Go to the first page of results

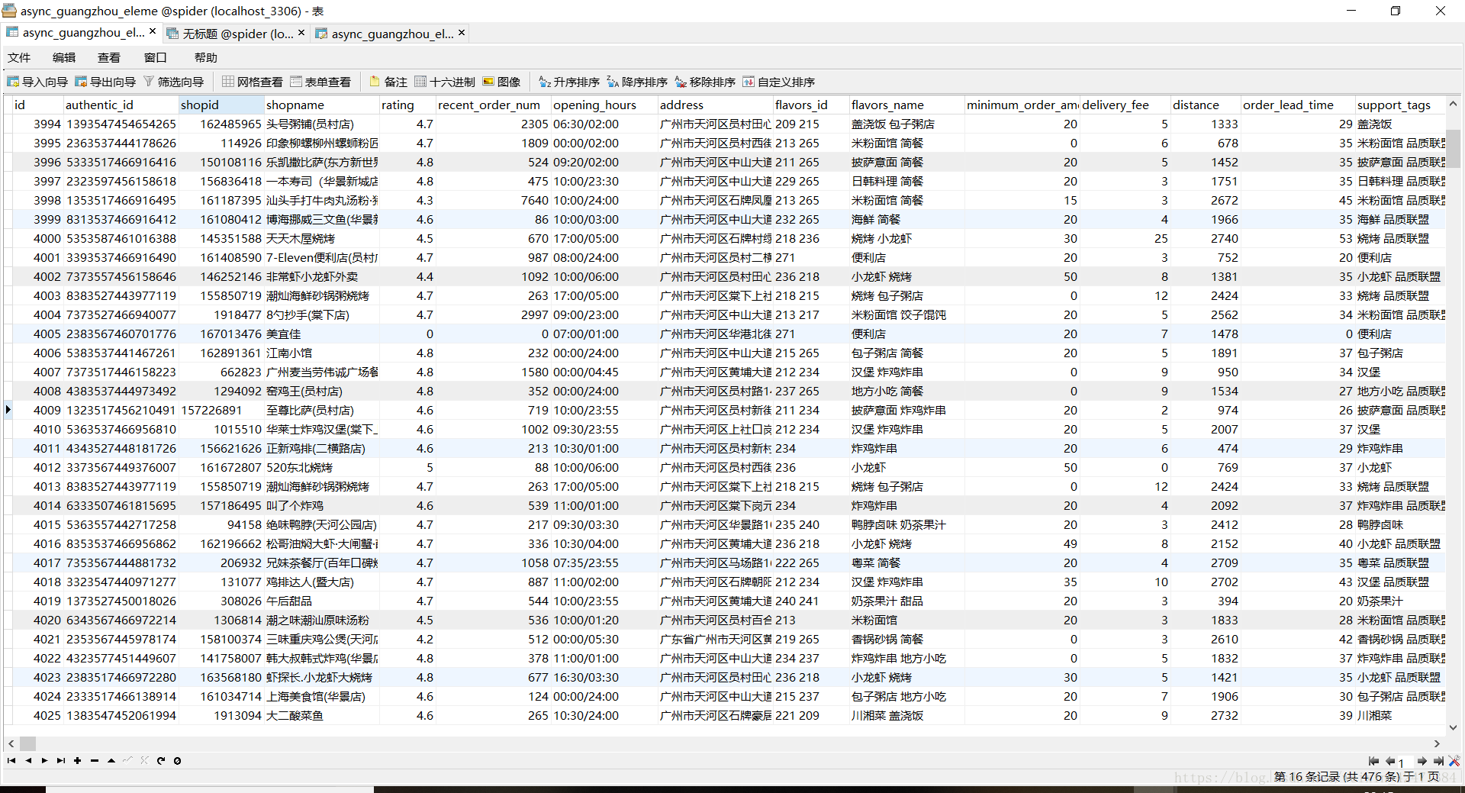pyautogui.click(x=1373, y=761)
